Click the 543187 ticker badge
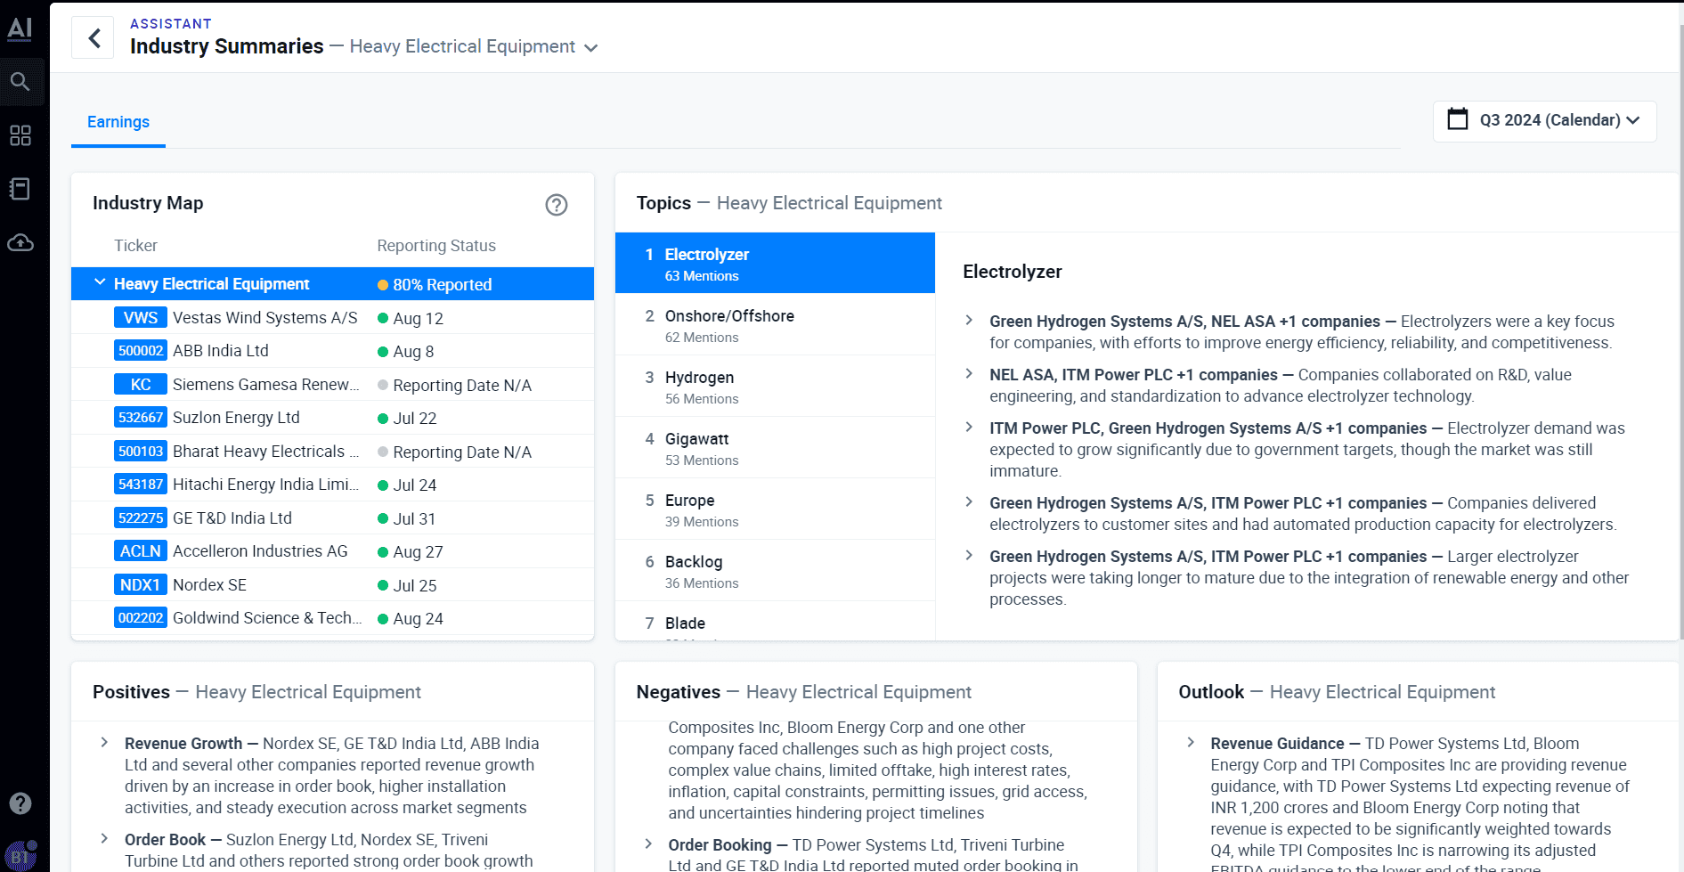The width and height of the screenshot is (1684, 872). coord(141,485)
